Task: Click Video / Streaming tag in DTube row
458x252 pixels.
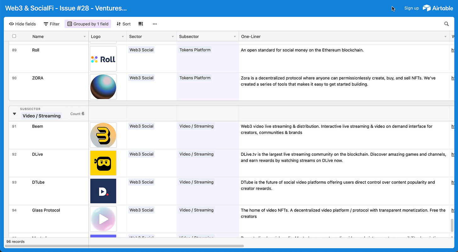Action: tap(197, 182)
